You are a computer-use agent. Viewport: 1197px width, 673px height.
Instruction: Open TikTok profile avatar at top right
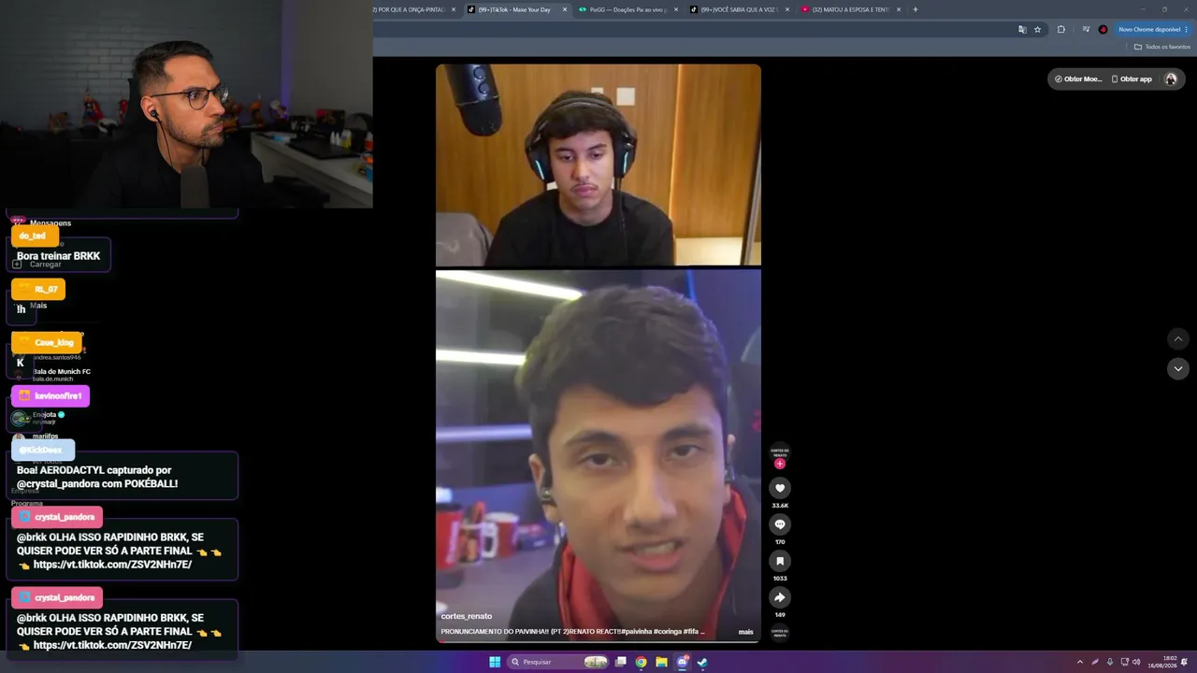coord(1170,79)
